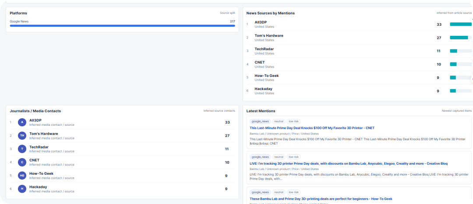Click the Latest Mentions heading
Screen dimensions: 473x204
pyautogui.click(x=261, y=111)
